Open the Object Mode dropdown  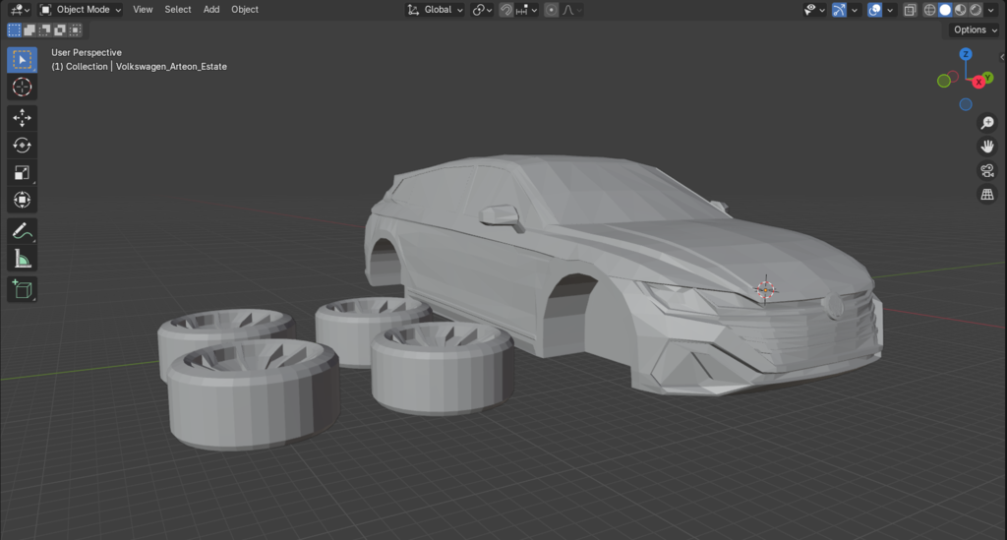click(82, 10)
